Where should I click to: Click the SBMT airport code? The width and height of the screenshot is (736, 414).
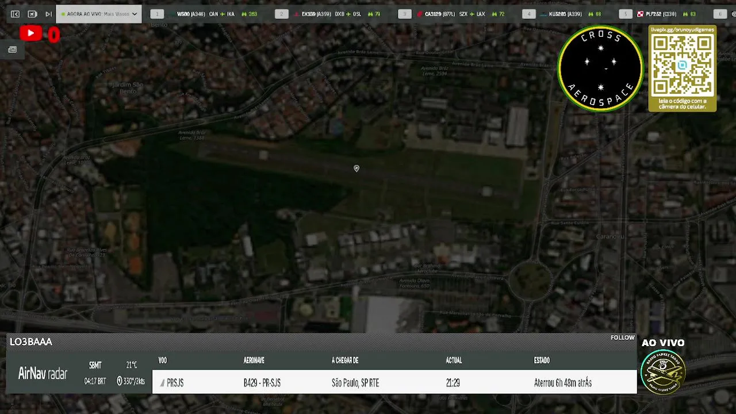point(95,365)
